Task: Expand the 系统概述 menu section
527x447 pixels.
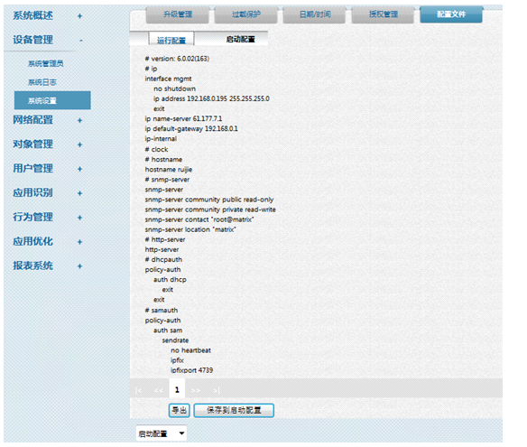Action: (x=79, y=16)
